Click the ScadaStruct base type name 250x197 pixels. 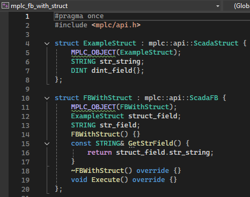tap(216, 43)
